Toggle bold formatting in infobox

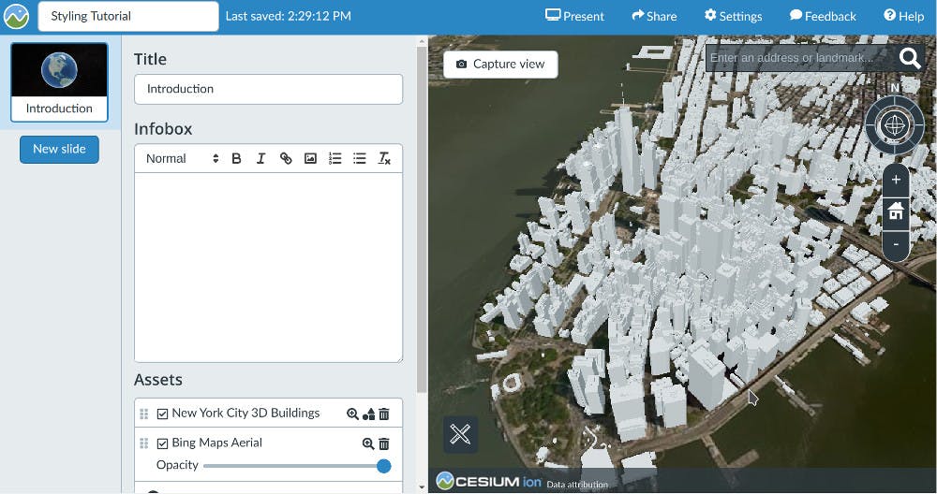(236, 159)
